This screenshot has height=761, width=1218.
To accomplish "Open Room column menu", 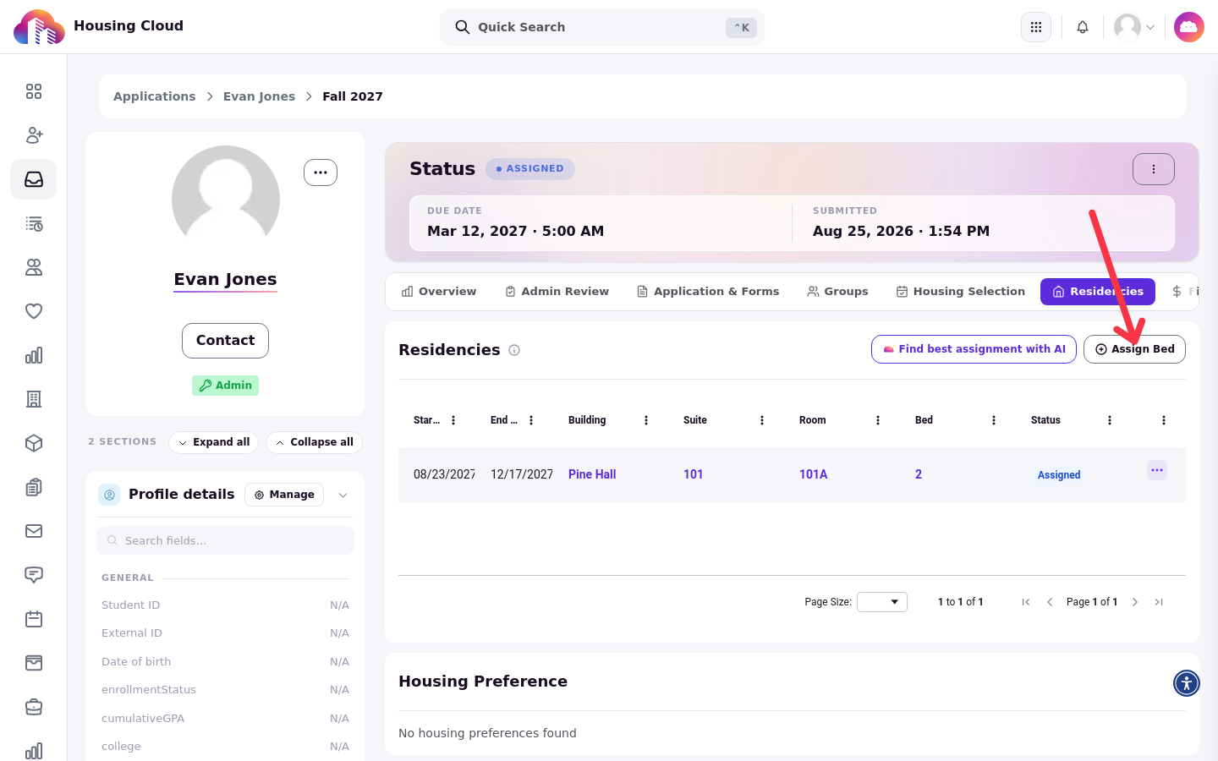I will pos(878,420).
